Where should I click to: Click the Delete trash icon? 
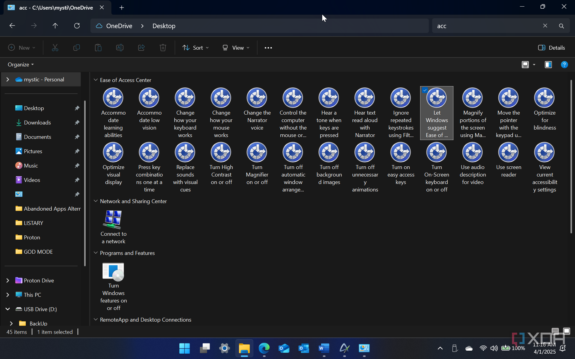click(x=163, y=48)
